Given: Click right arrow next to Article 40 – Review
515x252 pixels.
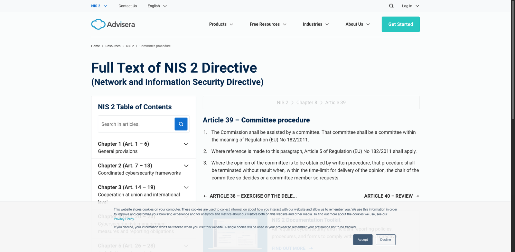Looking at the screenshot, I should tap(417, 196).
